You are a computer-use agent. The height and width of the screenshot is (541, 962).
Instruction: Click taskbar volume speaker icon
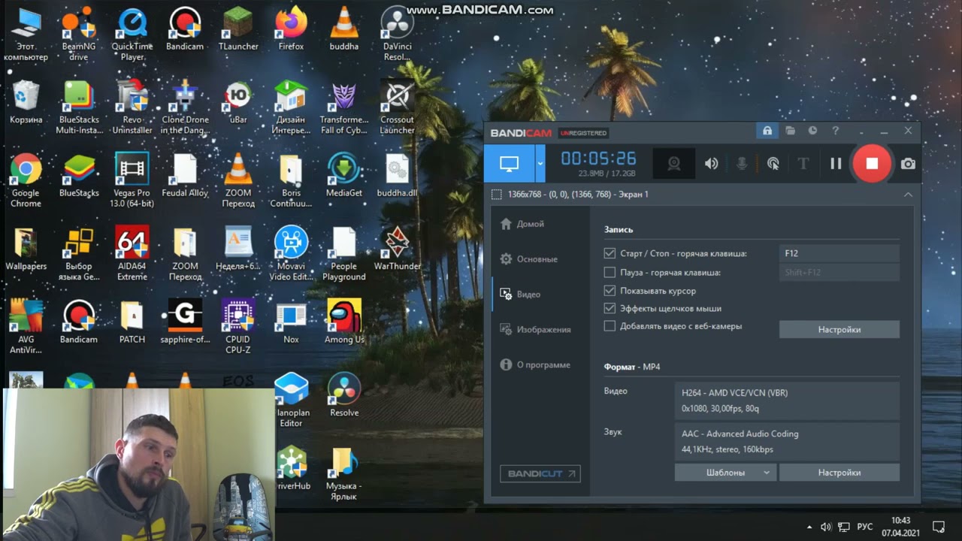[x=826, y=527]
